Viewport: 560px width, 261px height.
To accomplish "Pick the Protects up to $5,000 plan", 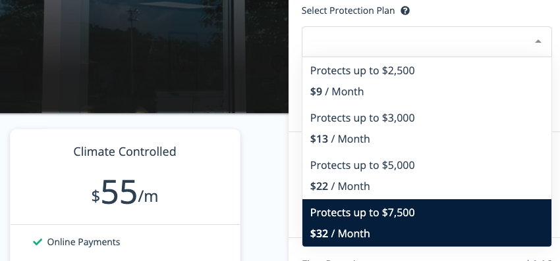I will pyautogui.click(x=427, y=176).
